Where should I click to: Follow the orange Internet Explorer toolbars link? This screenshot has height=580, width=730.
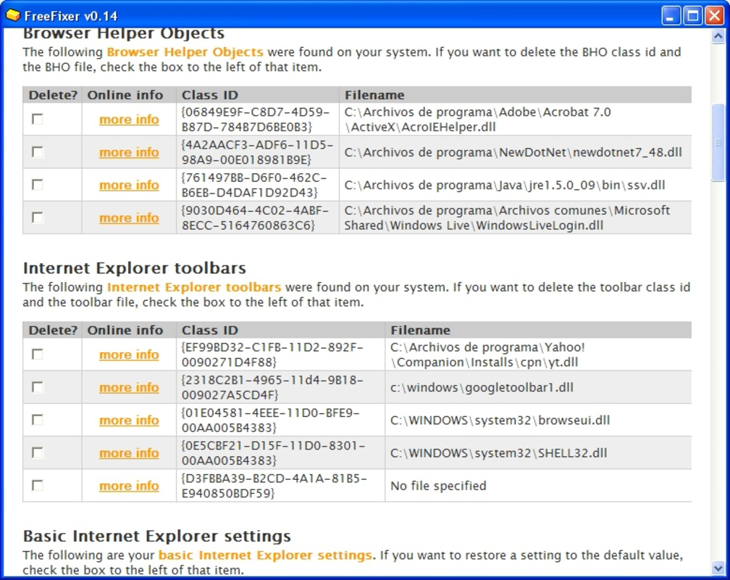pos(193,286)
